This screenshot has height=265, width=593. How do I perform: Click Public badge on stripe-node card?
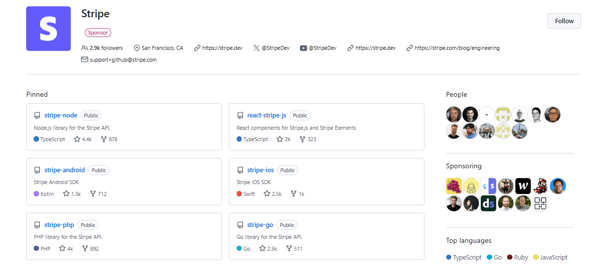(x=91, y=115)
